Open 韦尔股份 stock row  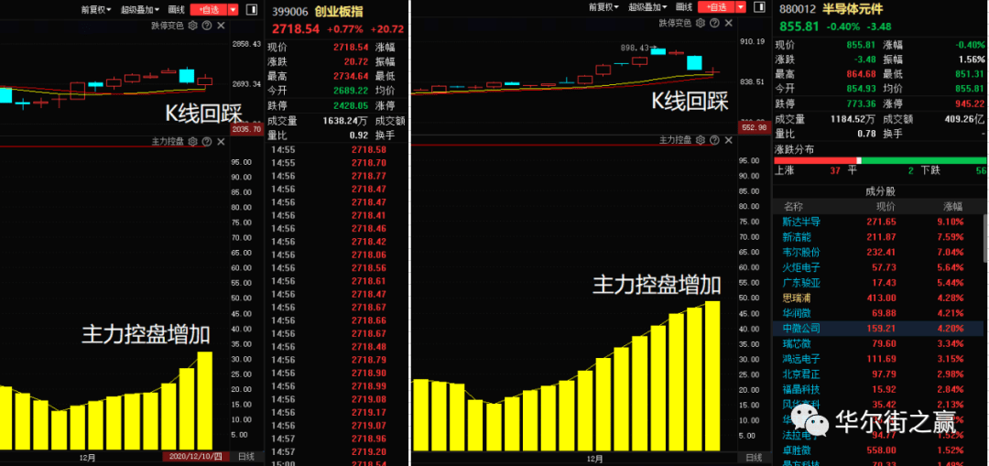(x=878, y=252)
